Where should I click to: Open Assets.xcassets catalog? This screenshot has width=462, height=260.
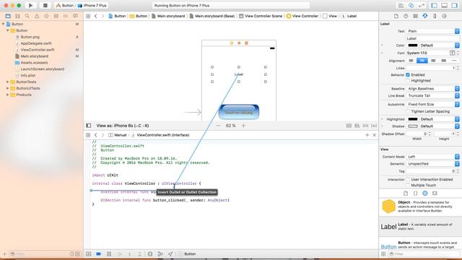pyautogui.click(x=34, y=63)
